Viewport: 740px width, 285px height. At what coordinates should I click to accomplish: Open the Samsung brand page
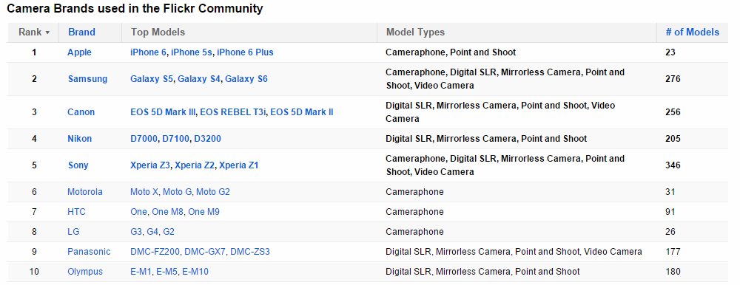[x=87, y=79]
